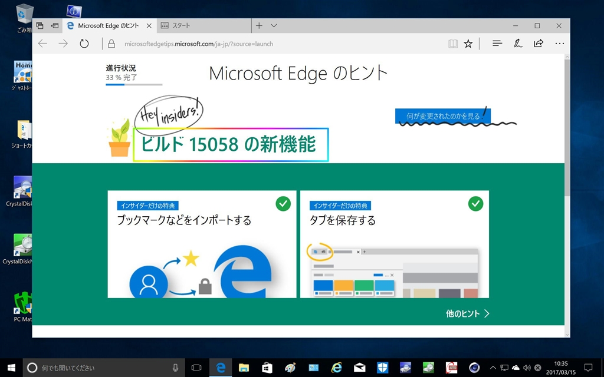Show tab previews with the chevron
Viewport: 604px width, 377px height.
[x=274, y=26]
